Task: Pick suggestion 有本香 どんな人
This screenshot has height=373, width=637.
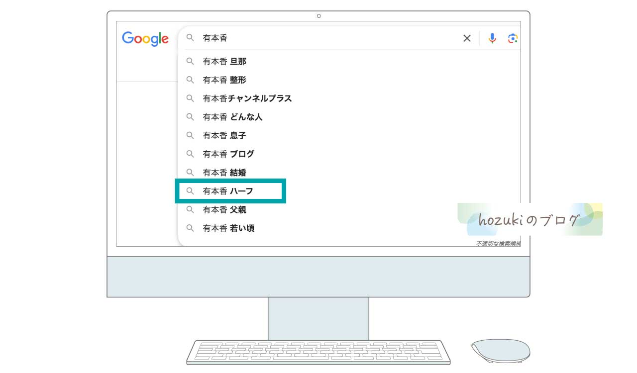Action: click(233, 117)
